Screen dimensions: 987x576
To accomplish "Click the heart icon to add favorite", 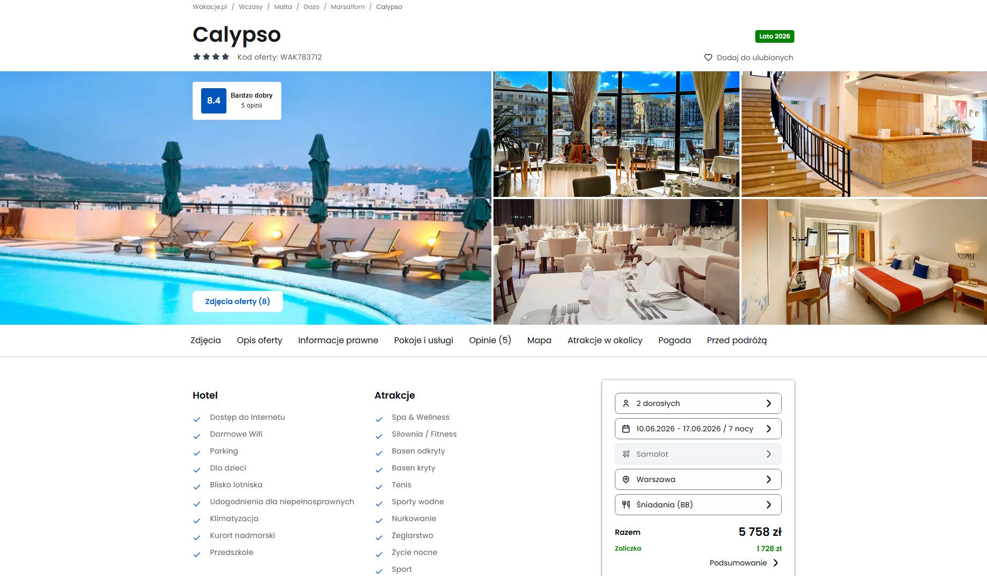I will pos(708,58).
